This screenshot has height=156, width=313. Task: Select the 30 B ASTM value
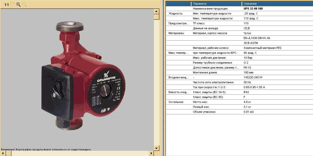251,43
